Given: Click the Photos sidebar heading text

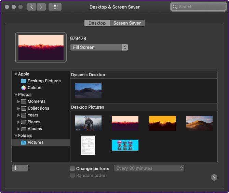Looking at the screenshot, I should pyautogui.click(x=25, y=95).
